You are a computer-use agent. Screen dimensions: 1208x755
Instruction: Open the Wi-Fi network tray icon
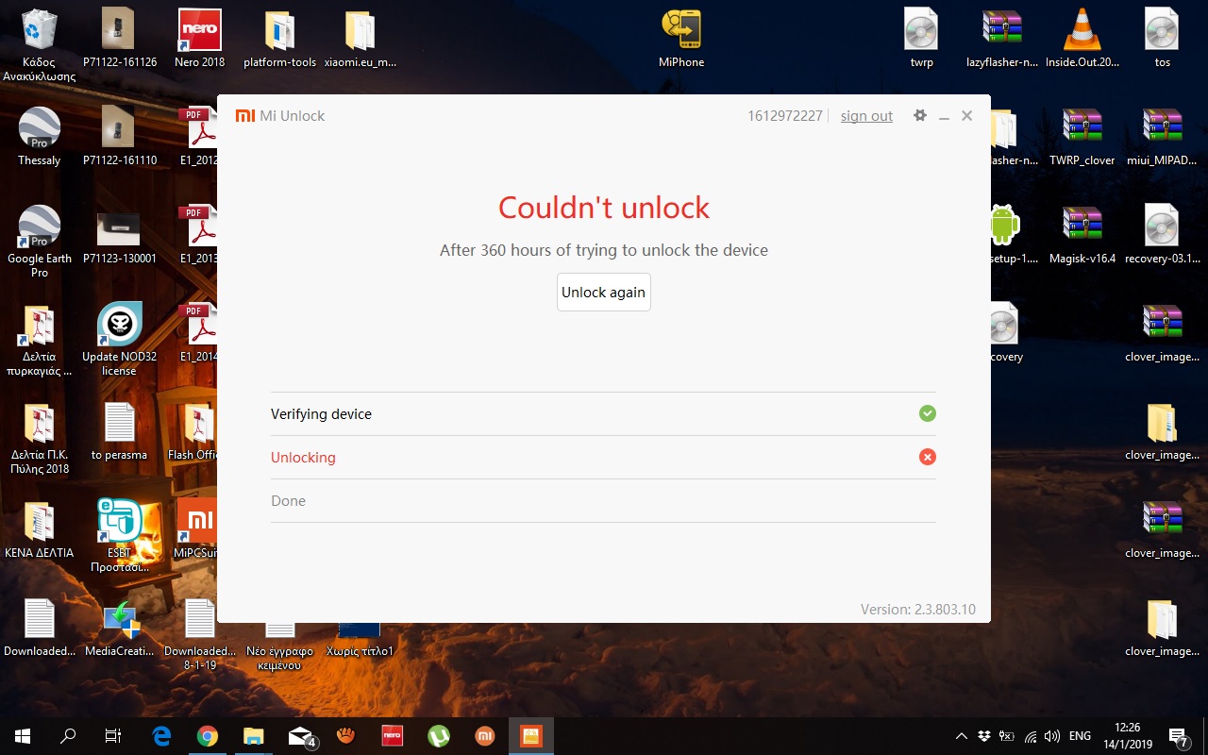(1030, 736)
